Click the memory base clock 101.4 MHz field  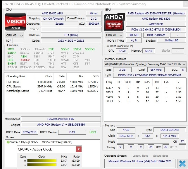[x=170, y=136]
